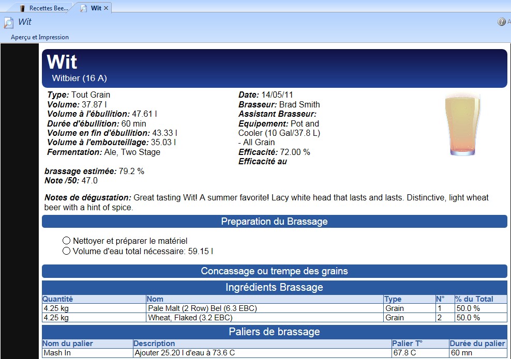Click the Concassage ou trempe des grains header

(x=274, y=271)
